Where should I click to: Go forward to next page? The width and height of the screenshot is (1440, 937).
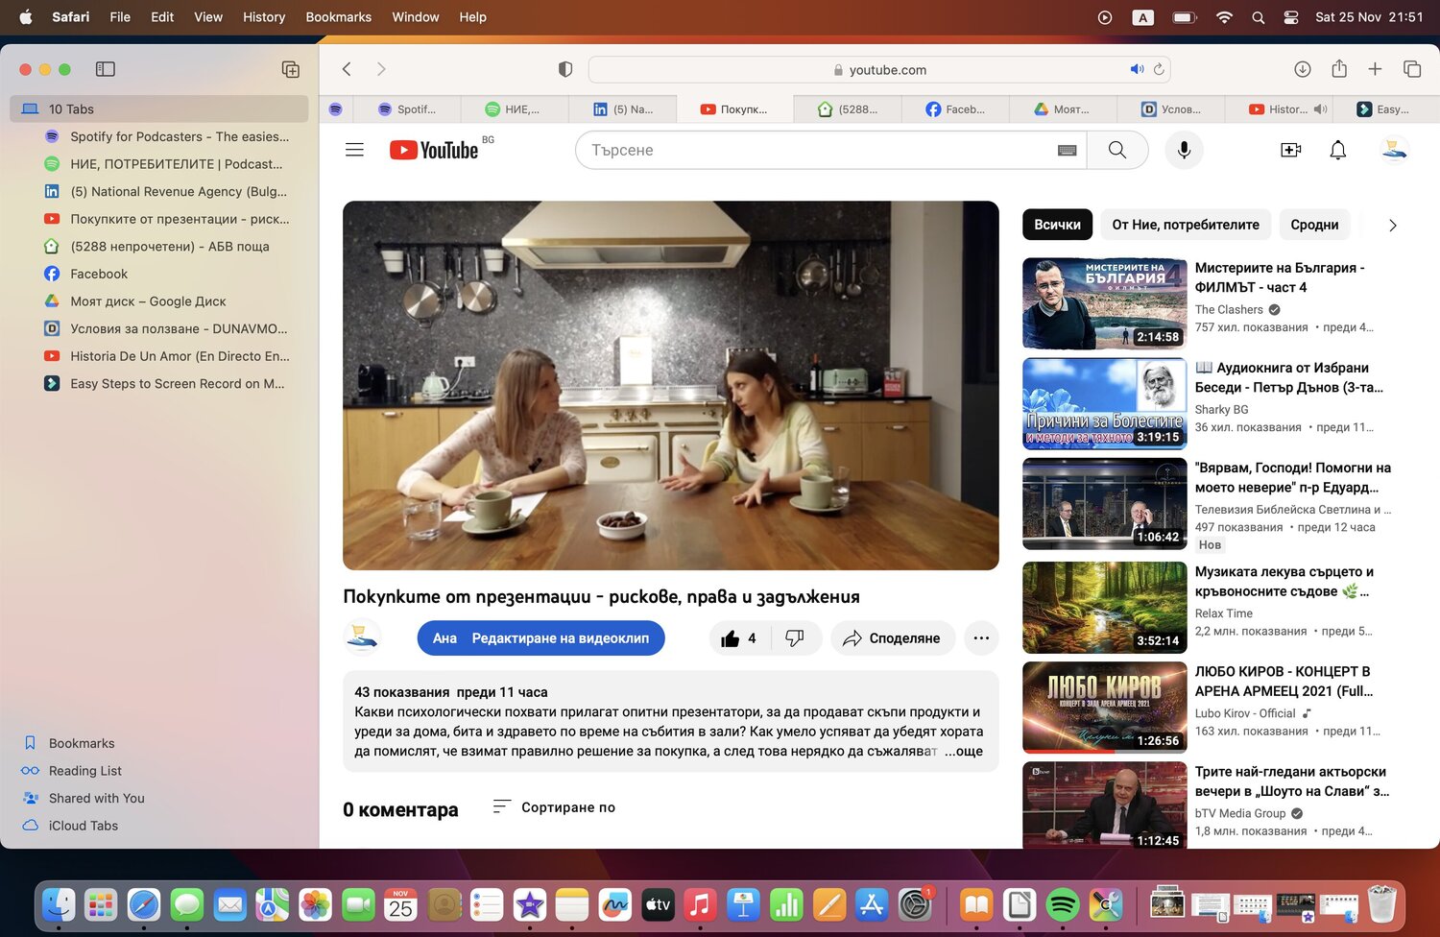[x=381, y=69]
